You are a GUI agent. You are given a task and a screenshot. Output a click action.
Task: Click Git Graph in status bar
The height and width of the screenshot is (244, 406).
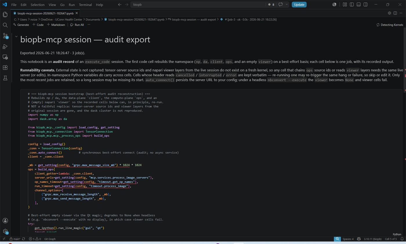pyautogui.click(x=50, y=239)
